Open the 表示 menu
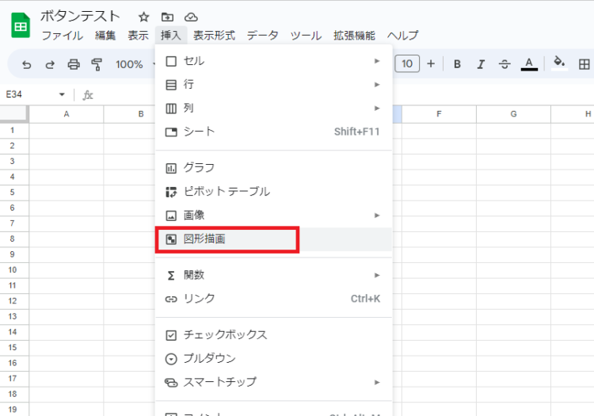 coord(139,36)
